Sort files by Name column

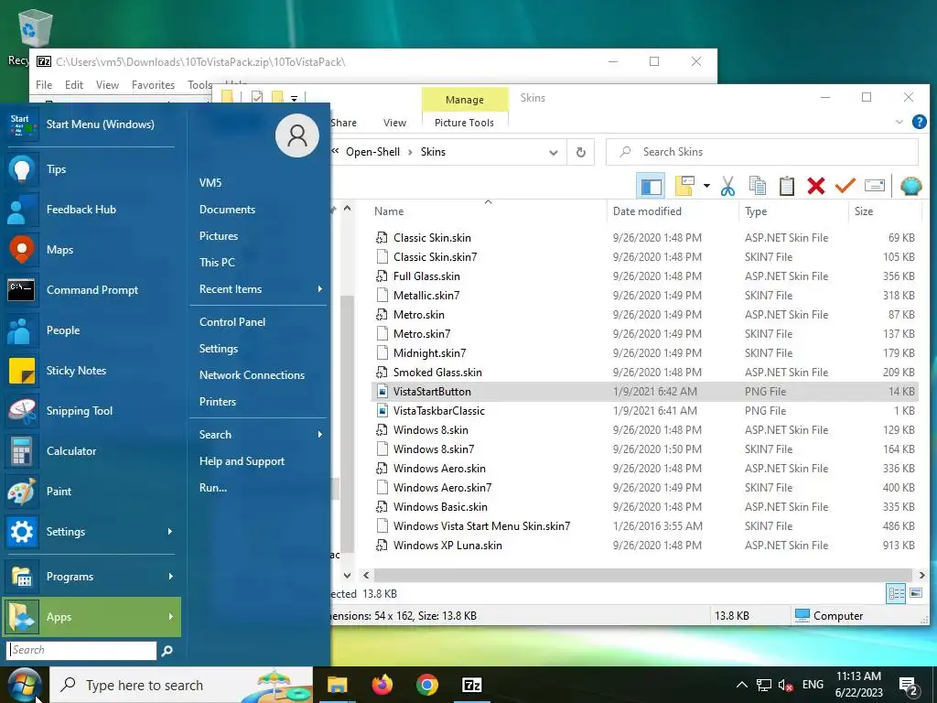(488, 211)
